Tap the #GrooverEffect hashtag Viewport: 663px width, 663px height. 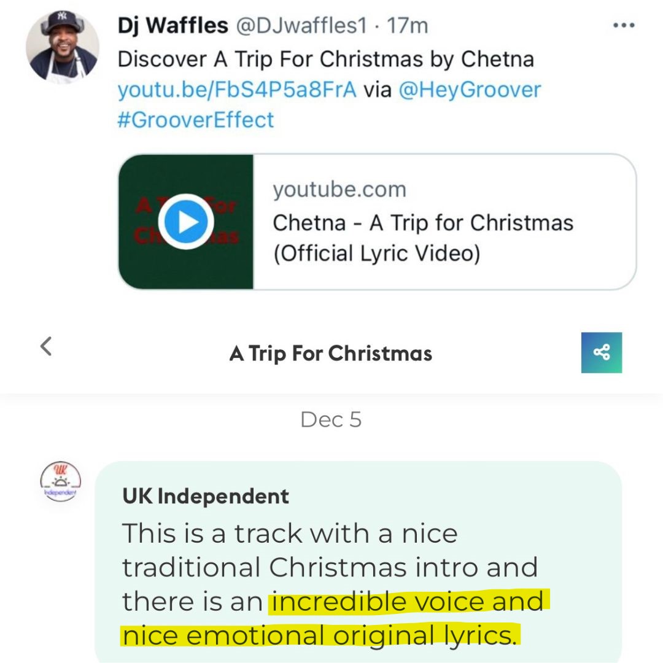coord(196,120)
